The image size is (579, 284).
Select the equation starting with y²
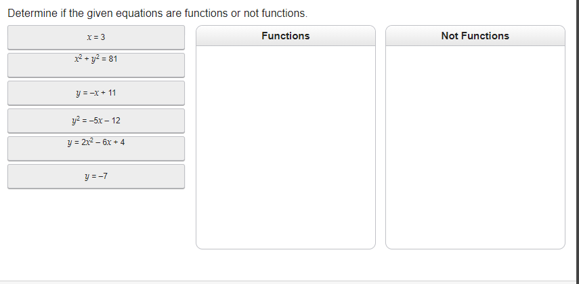[96, 121]
